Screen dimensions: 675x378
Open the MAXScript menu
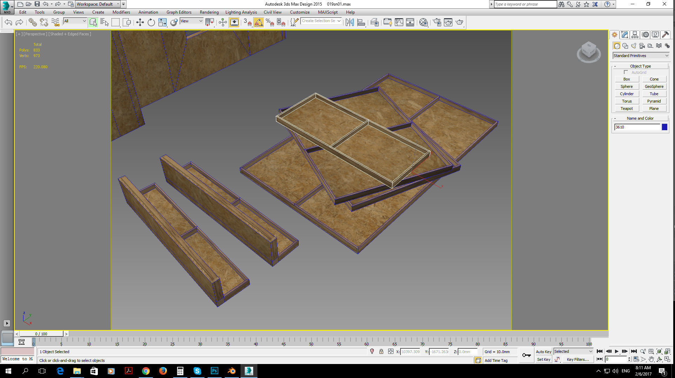[x=328, y=12]
